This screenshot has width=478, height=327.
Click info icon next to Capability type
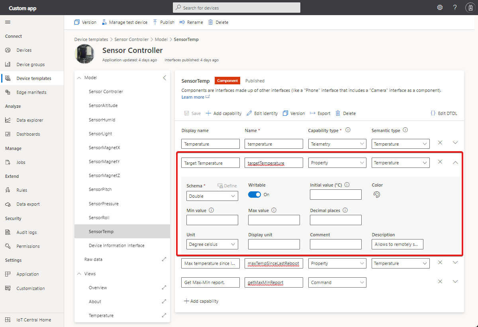pos(348,130)
